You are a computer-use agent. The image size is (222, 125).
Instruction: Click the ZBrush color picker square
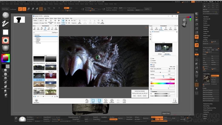(5, 58)
